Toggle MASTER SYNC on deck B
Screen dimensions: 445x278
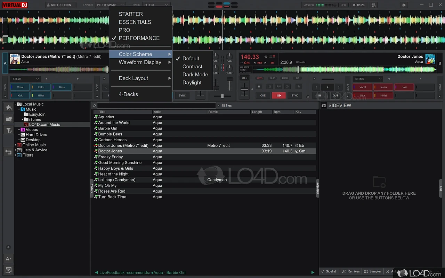[245, 69]
